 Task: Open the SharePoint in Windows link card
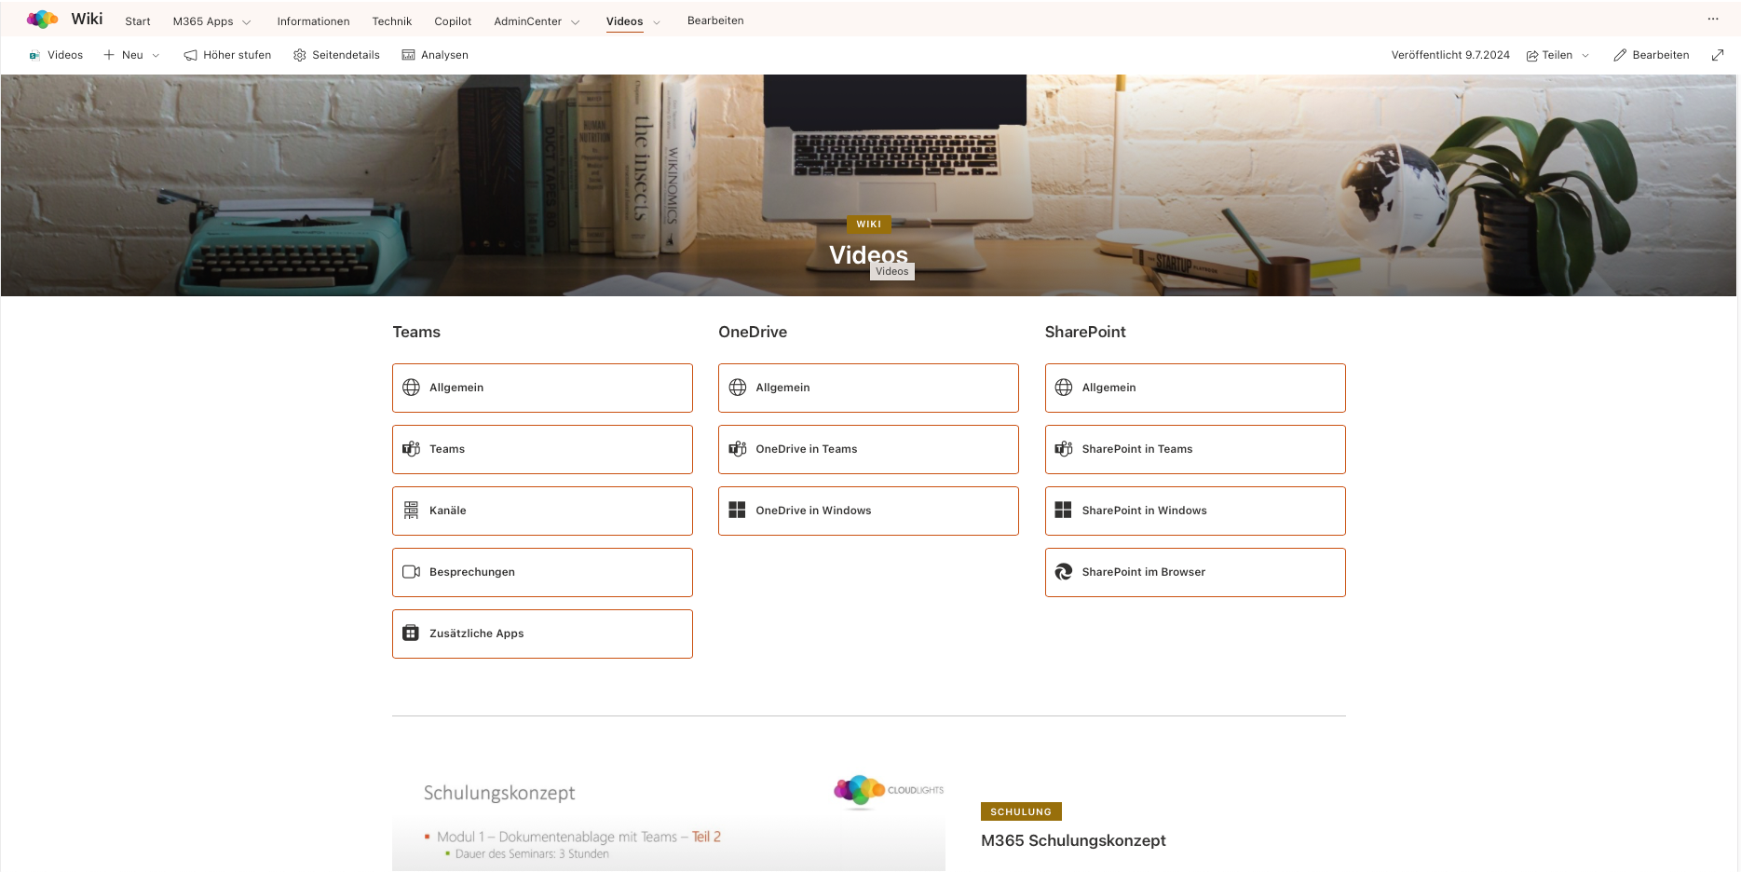pos(1195,511)
